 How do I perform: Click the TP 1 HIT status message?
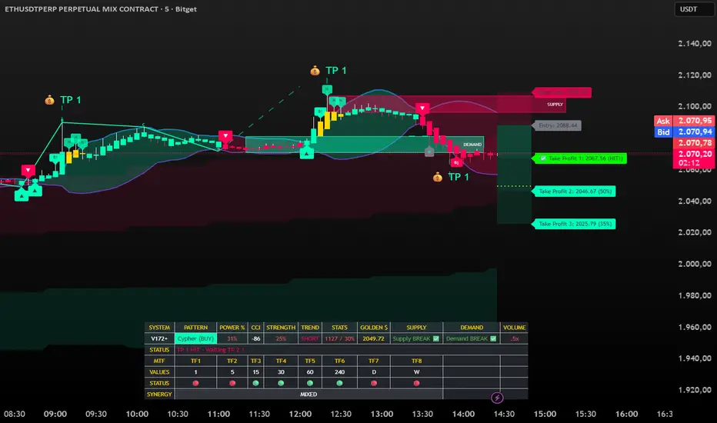tap(210, 350)
